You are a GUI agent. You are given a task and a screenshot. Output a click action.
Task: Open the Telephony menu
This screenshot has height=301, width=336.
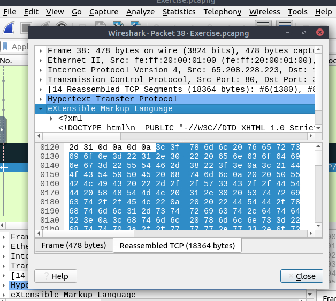point(223,12)
